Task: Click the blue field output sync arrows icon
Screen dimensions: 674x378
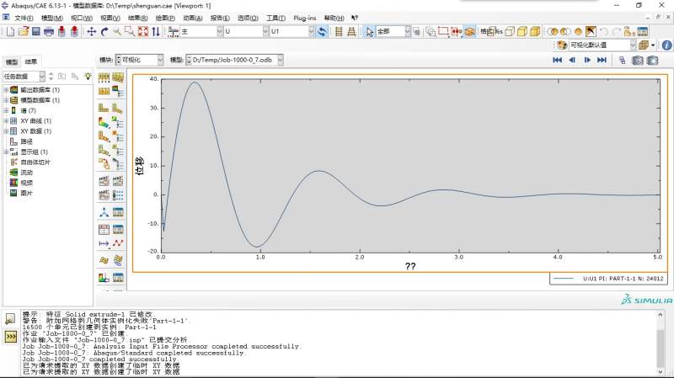Action: tap(322, 31)
